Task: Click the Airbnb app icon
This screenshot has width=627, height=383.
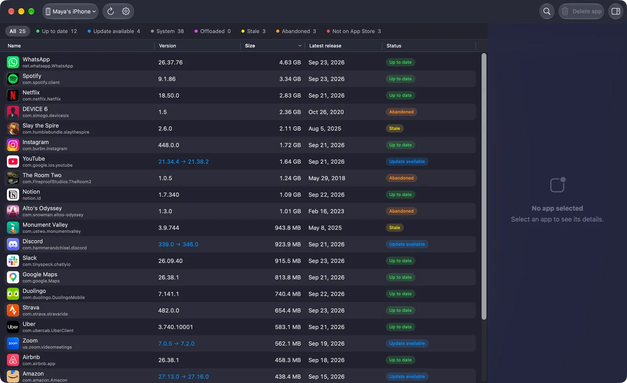Action: [x=13, y=360]
